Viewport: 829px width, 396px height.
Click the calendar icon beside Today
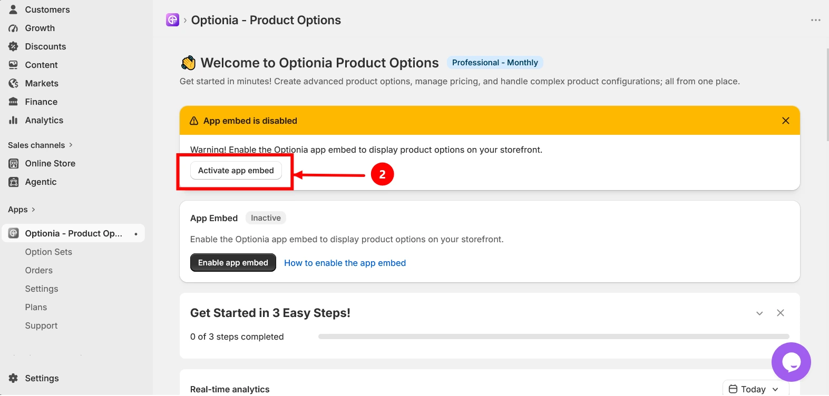733,389
